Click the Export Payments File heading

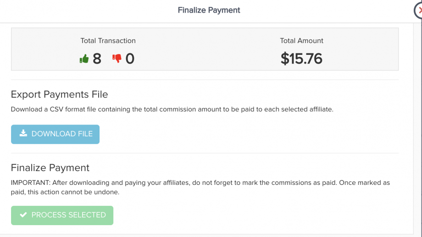[x=59, y=95]
